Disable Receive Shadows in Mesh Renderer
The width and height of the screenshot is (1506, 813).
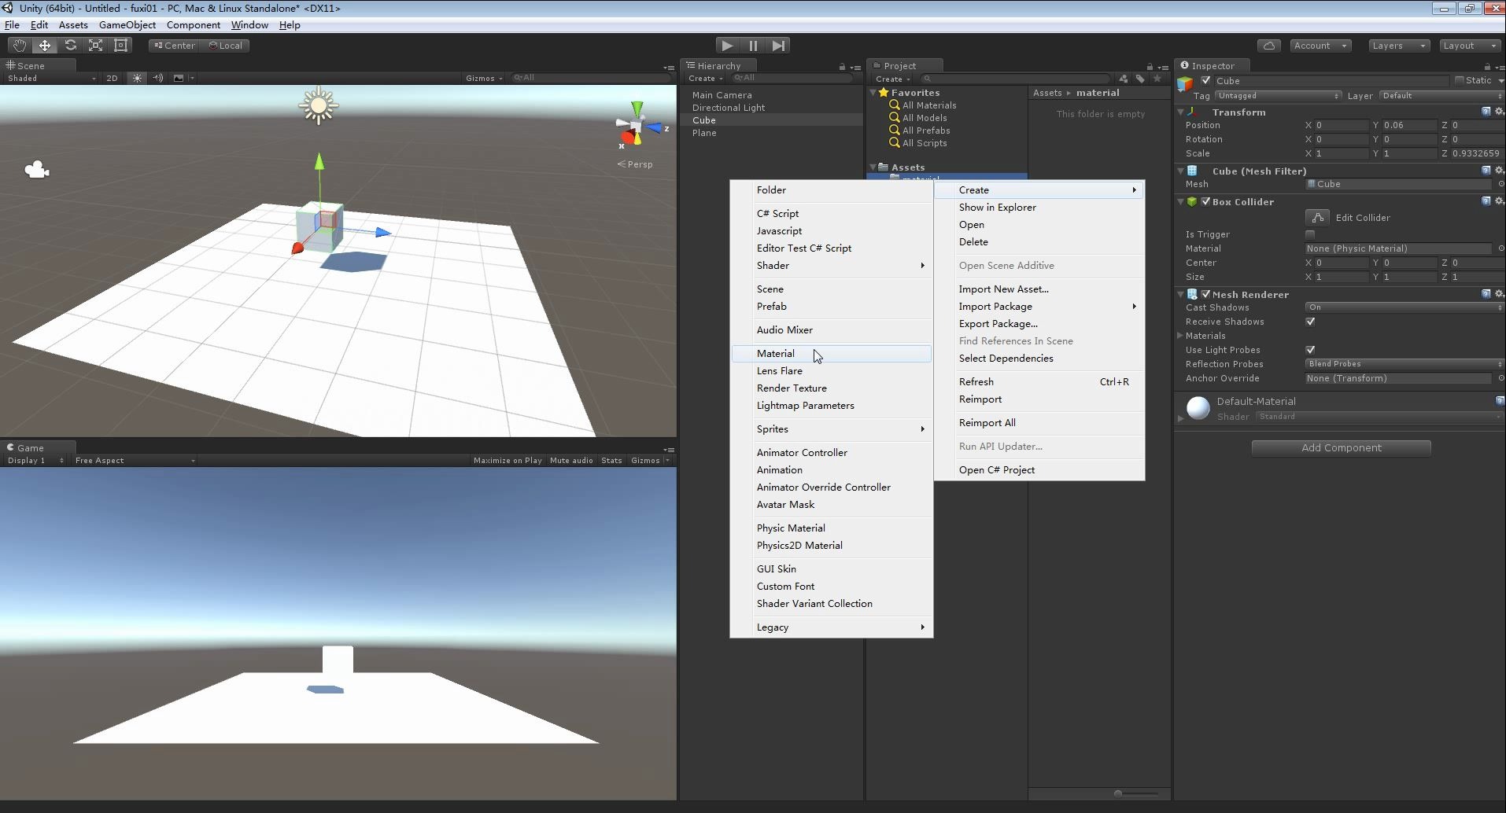(x=1310, y=322)
